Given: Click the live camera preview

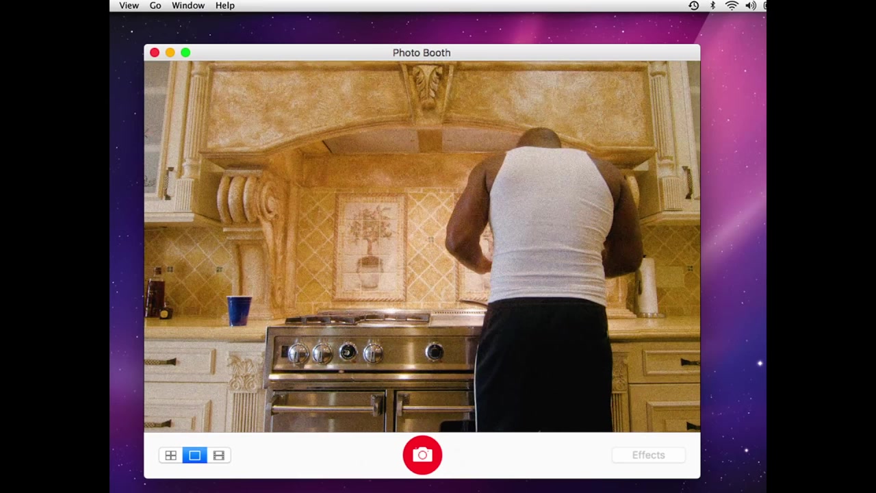Looking at the screenshot, I should click(422, 246).
